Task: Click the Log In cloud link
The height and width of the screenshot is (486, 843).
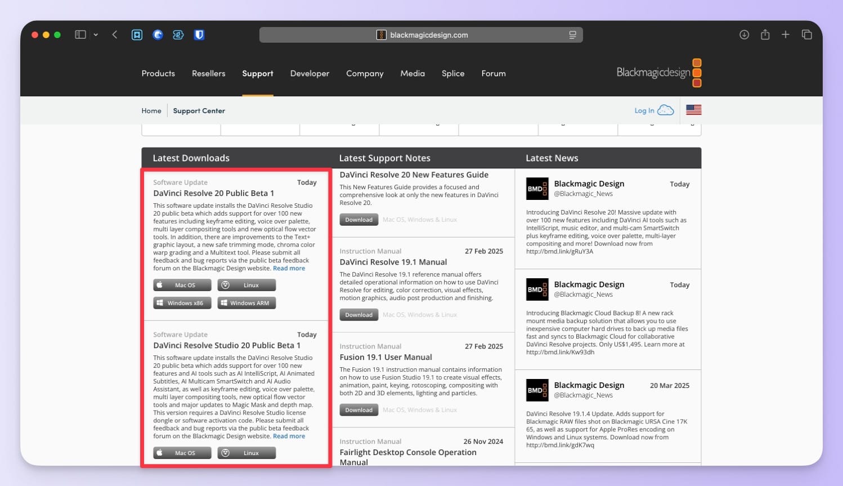Action: pyautogui.click(x=654, y=110)
